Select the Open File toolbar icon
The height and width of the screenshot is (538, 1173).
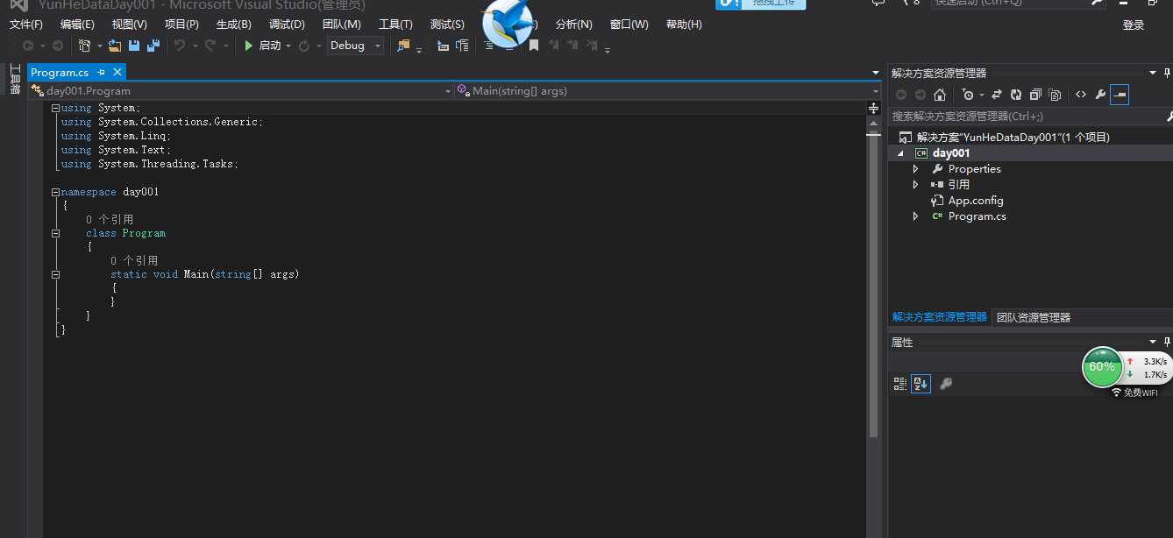click(115, 45)
